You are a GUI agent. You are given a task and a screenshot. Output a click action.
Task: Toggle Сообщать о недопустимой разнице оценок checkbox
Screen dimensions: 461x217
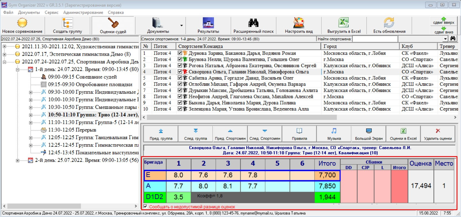(x=145, y=207)
